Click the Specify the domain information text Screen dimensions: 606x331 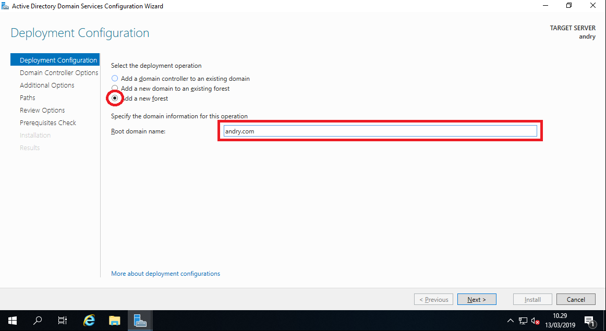[x=179, y=116]
